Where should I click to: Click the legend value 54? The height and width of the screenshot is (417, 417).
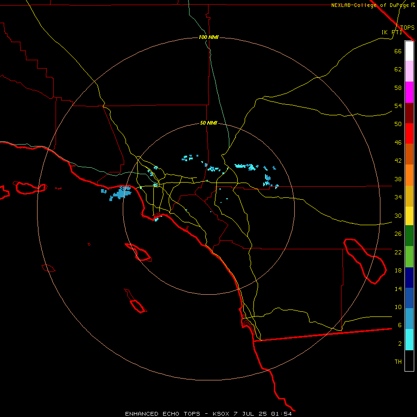(x=398, y=106)
